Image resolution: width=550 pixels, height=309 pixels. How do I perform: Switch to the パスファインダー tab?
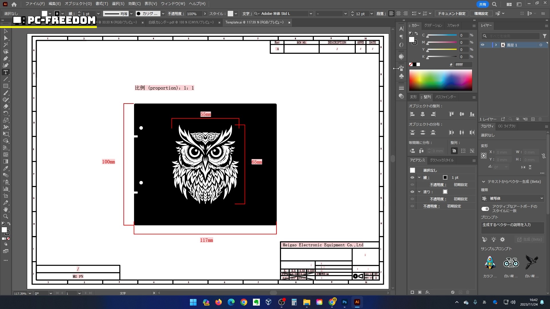(445, 97)
